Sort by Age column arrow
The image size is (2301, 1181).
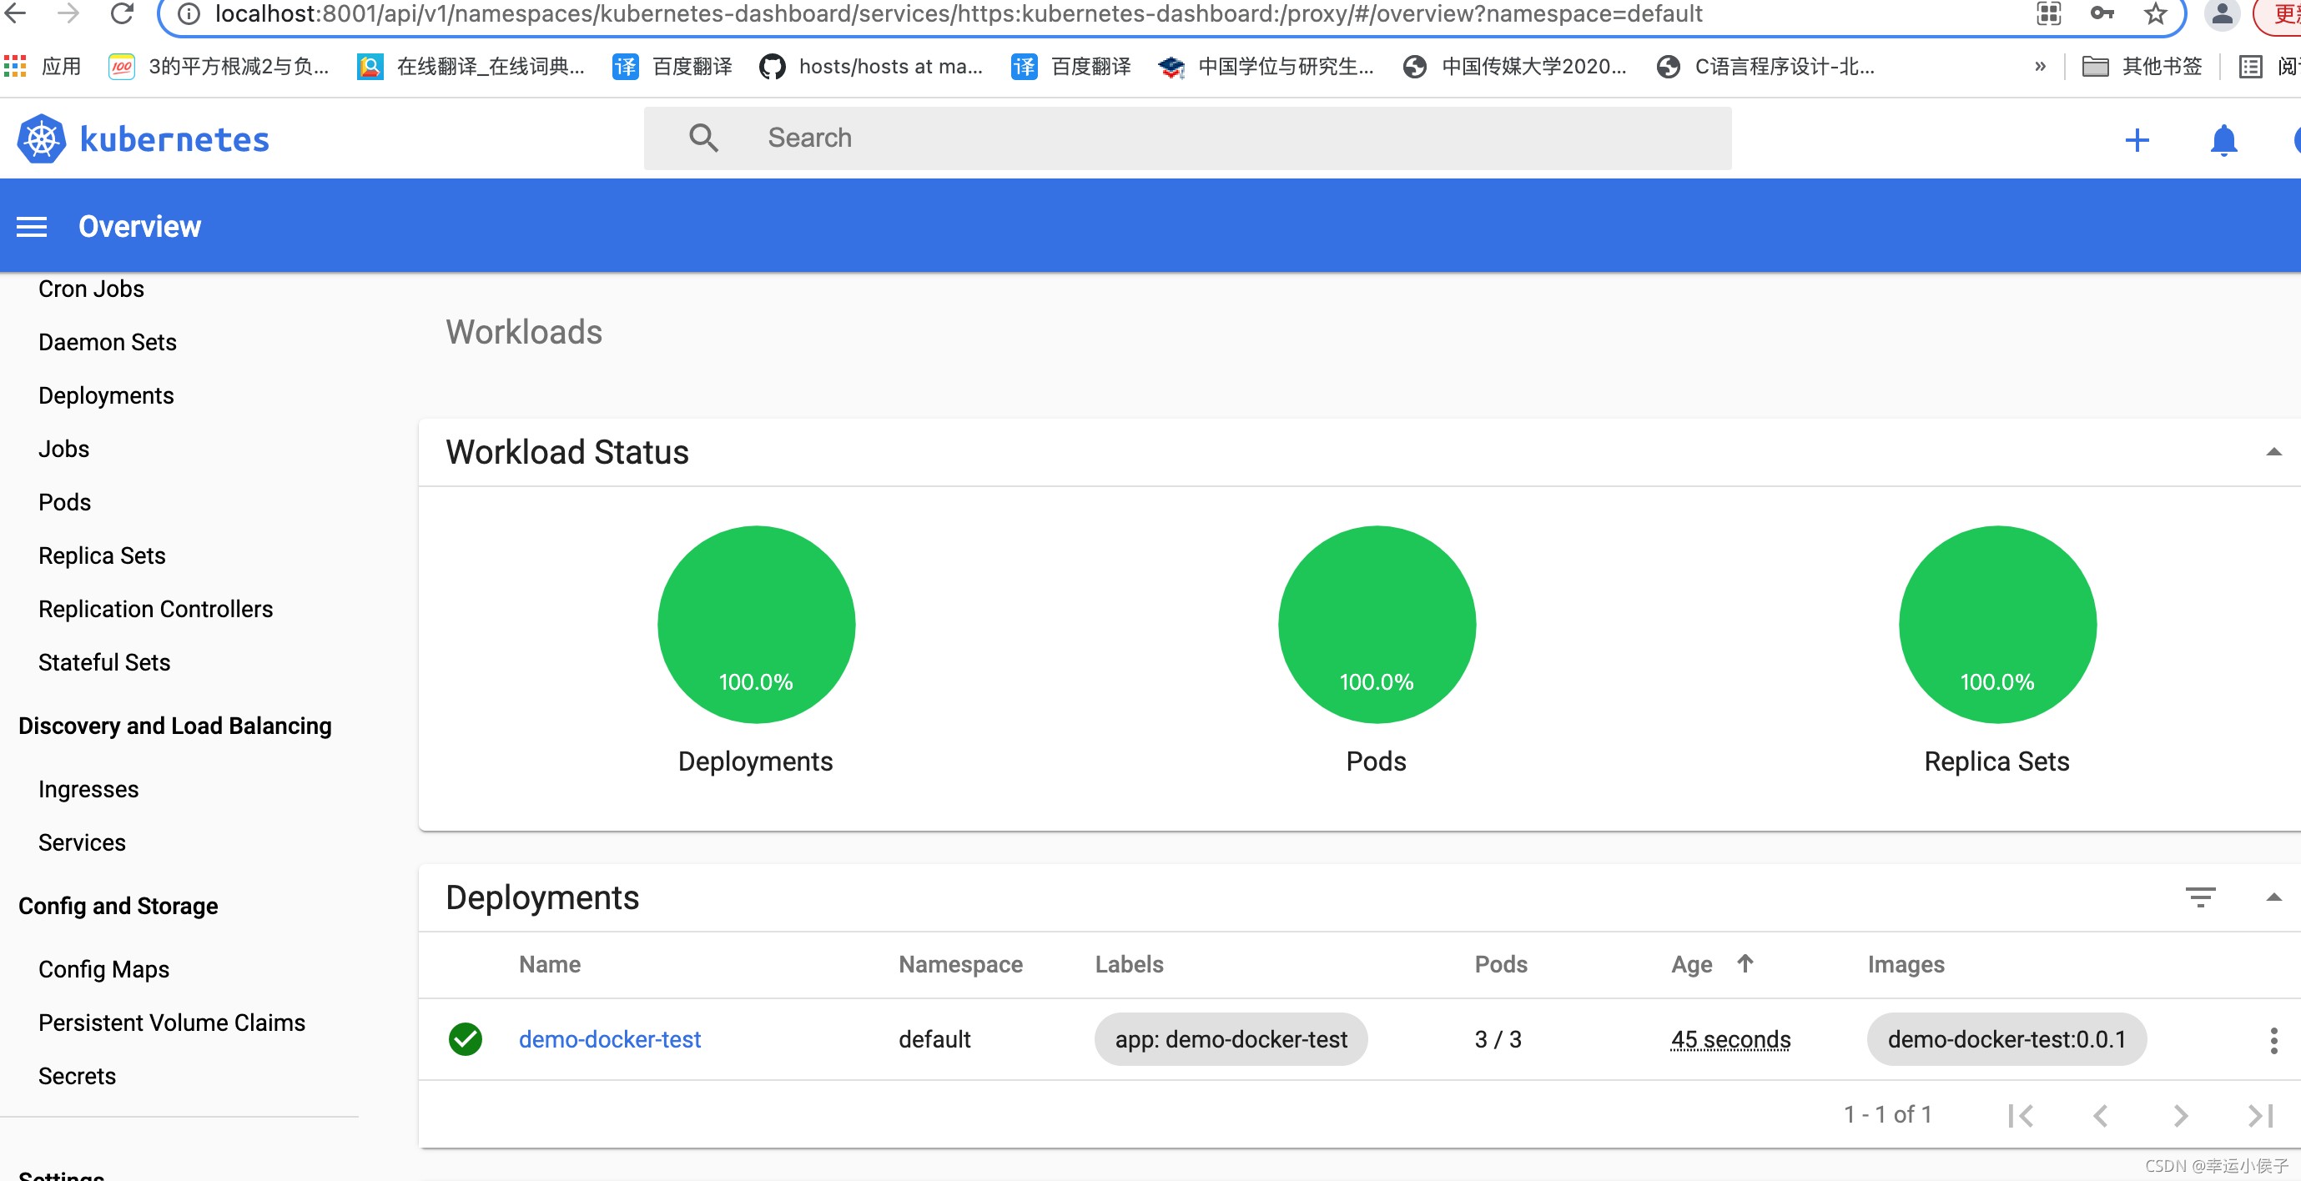pos(1745,963)
